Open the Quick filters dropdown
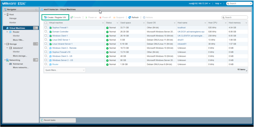The height and width of the screenshot is (127, 254). pos(65,70)
